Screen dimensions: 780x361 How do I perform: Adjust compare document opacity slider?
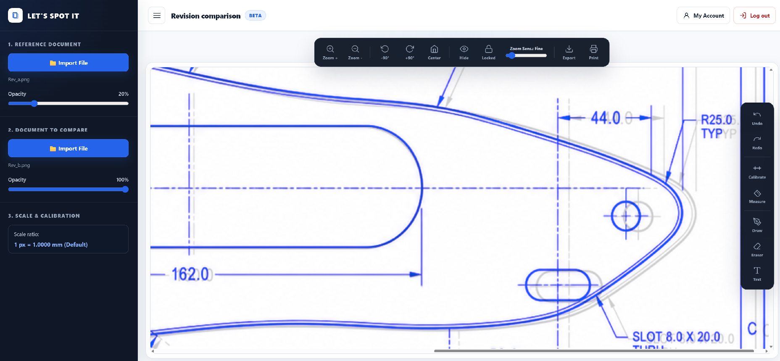click(68, 189)
